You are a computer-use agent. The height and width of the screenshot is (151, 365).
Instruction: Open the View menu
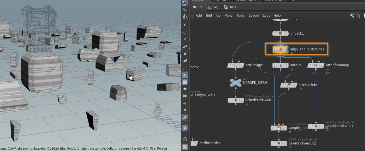click(x=228, y=16)
